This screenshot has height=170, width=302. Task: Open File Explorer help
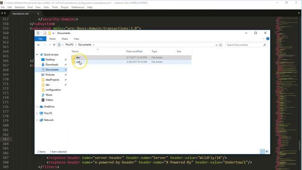tap(268, 39)
